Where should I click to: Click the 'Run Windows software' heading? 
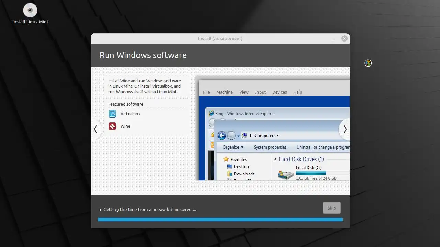tap(143, 55)
